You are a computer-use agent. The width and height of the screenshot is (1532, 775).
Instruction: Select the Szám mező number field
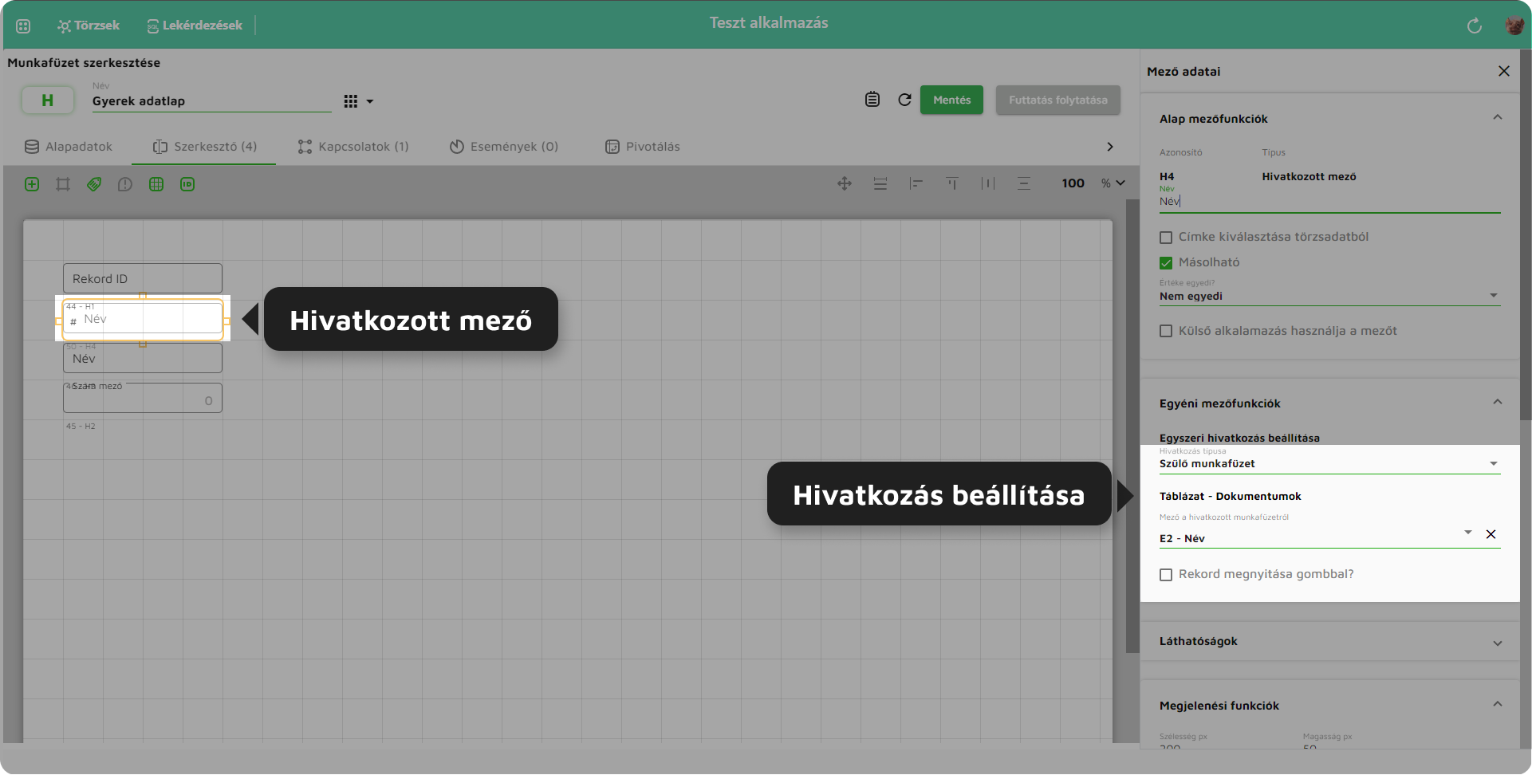[x=143, y=398]
